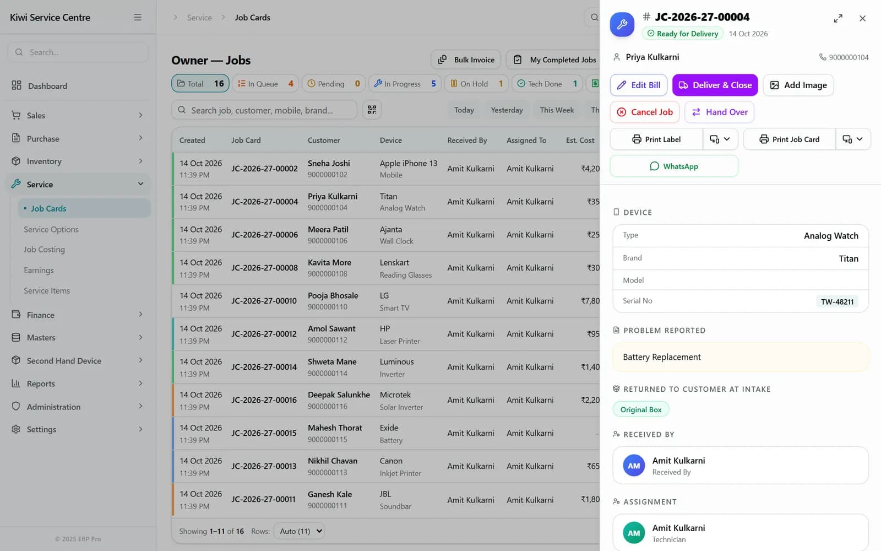Click the Sales cart icon
Image resolution: width=881 pixels, height=551 pixels.
[16, 115]
